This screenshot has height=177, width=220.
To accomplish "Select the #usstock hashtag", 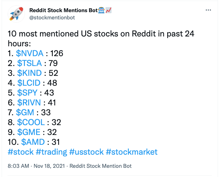I will pyautogui.click(x=86, y=152).
